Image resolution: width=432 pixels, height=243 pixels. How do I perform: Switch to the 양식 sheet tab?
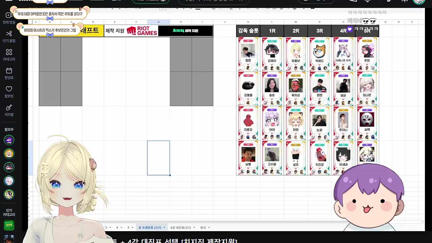coord(203,228)
